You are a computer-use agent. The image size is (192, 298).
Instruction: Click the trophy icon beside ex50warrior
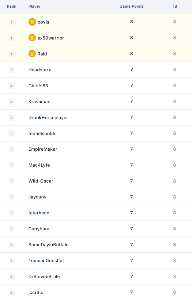pos(32,38)
